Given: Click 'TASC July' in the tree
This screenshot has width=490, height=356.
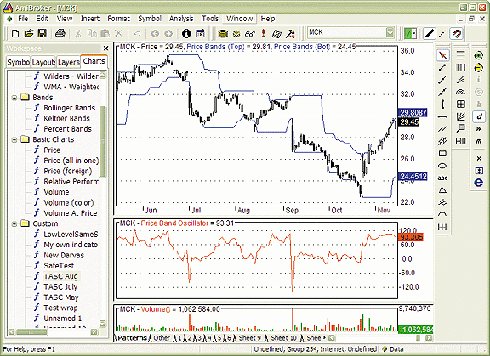Looking at the screenshot, I should point(60,287).
